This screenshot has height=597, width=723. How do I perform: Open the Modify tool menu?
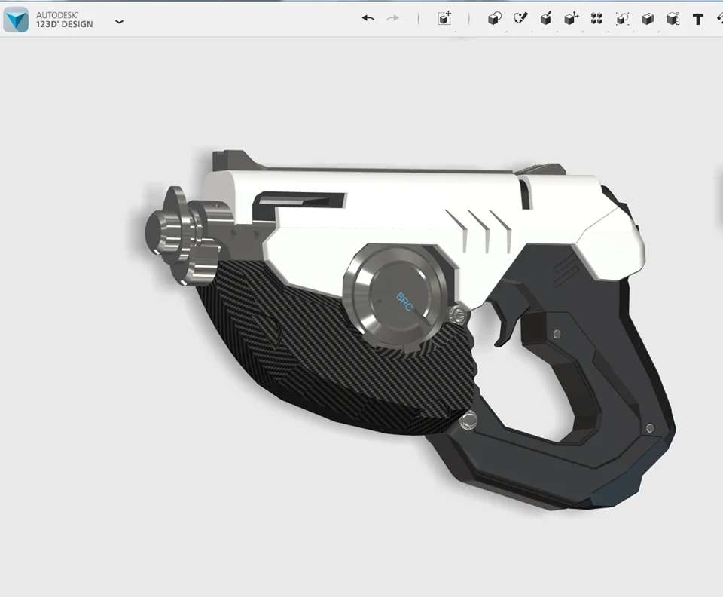coord(572,18)
